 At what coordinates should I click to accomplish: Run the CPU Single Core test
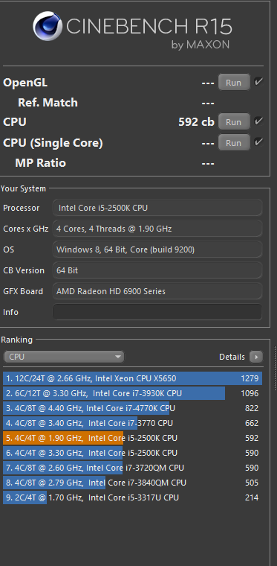(x=234, y=142)
